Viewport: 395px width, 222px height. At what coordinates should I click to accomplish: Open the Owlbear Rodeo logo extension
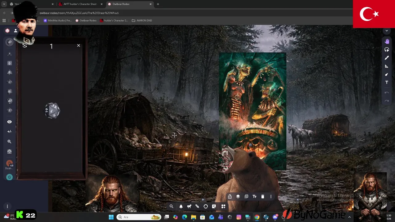[x=7, y=31]
